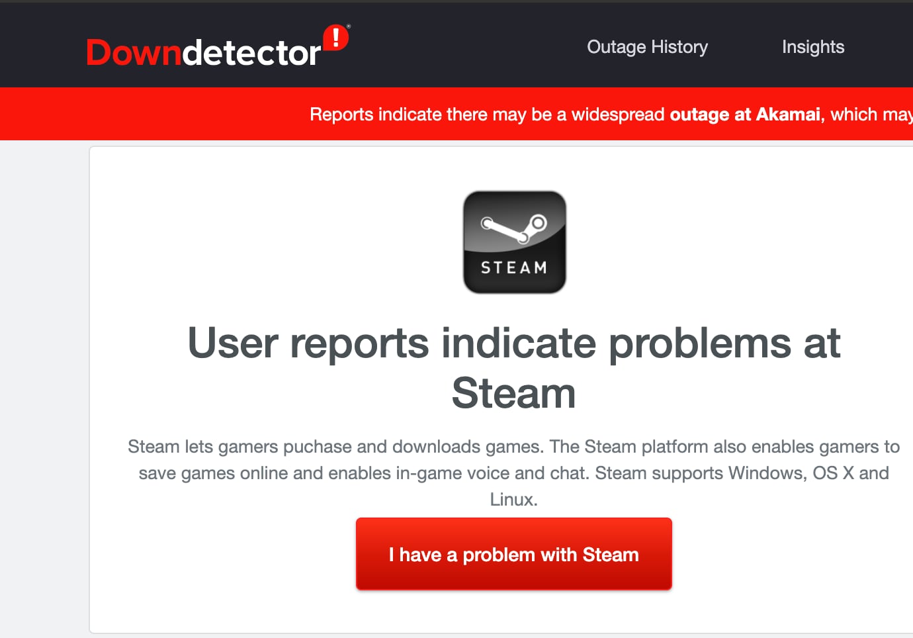Click the word "widespread" in the red banner

[617, 114]
